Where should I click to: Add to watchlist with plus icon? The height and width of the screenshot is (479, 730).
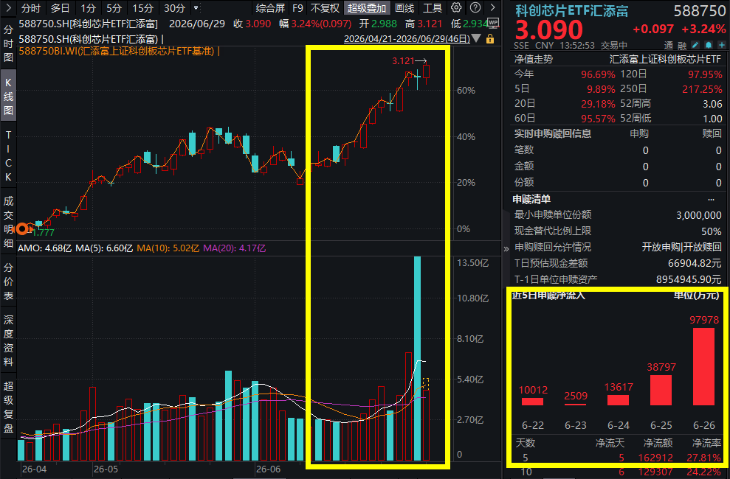[721, 45]
